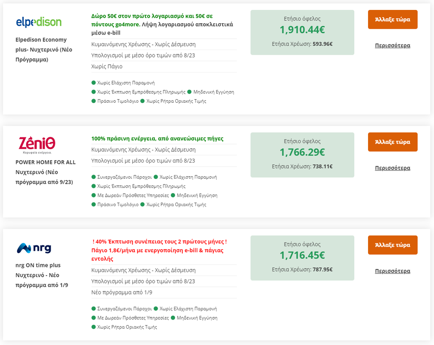Image resolution: width=434 pixels, height=345 pixels.
Task: Click green dot beside Με Δωρεάν Πρόσθετες Υπηρεσίες in Zenith
Action: click(x=94, y=195)
